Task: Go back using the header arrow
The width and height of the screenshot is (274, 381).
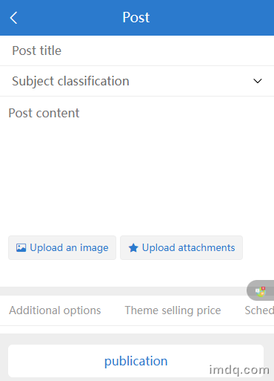Action: 13,18
